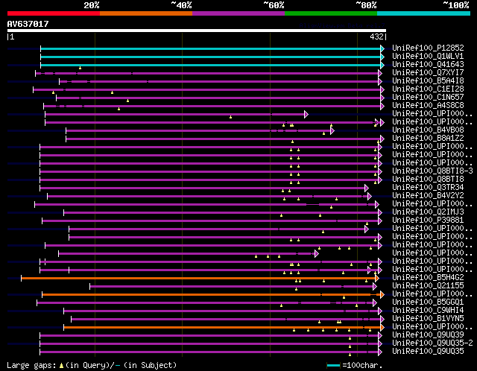
Task: Select the UniRef100_B5GGQ1 label
Action: 428,302
